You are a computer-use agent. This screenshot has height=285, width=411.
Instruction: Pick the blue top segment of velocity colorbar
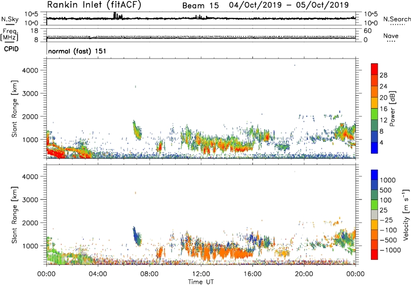[375, 175]
